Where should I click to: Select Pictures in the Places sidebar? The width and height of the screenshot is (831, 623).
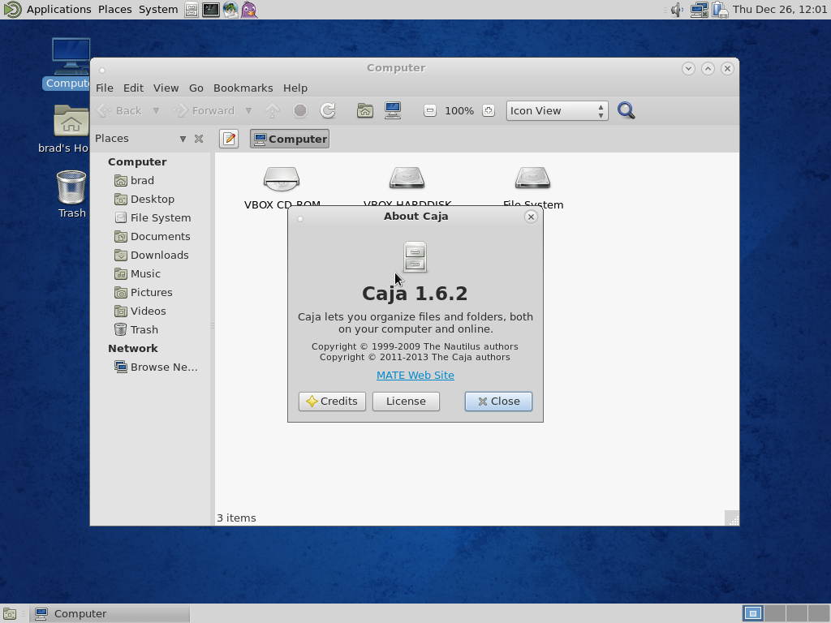pyautogui.click(x=153, y=292)
